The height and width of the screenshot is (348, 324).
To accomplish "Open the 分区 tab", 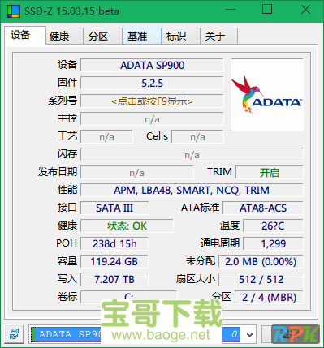I will click(x=103, y=36).
